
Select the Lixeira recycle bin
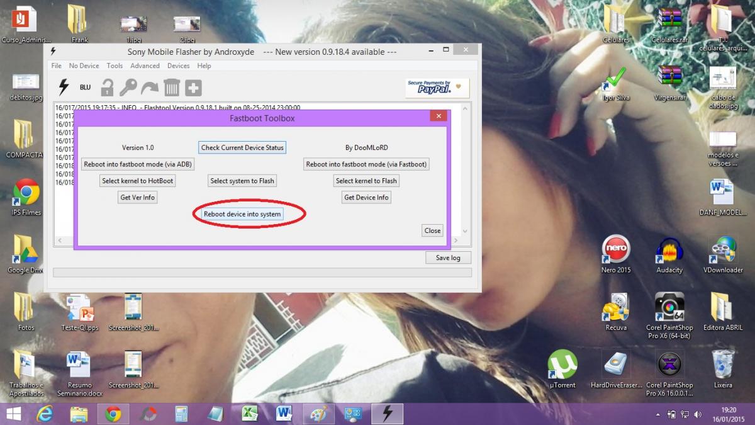pyautogui.click(x=723, y=370)
